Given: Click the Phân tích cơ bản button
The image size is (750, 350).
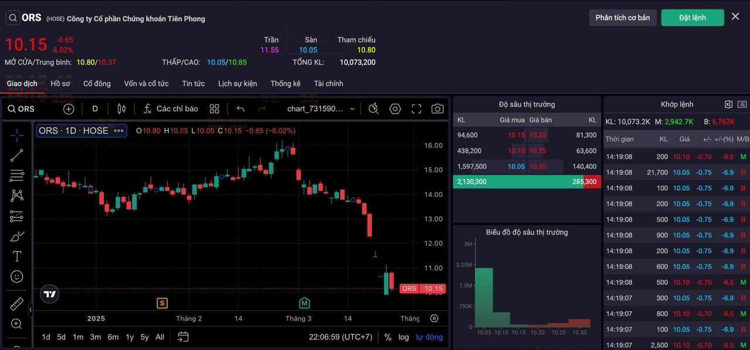Looking at the screenshot, I should 622,18.
